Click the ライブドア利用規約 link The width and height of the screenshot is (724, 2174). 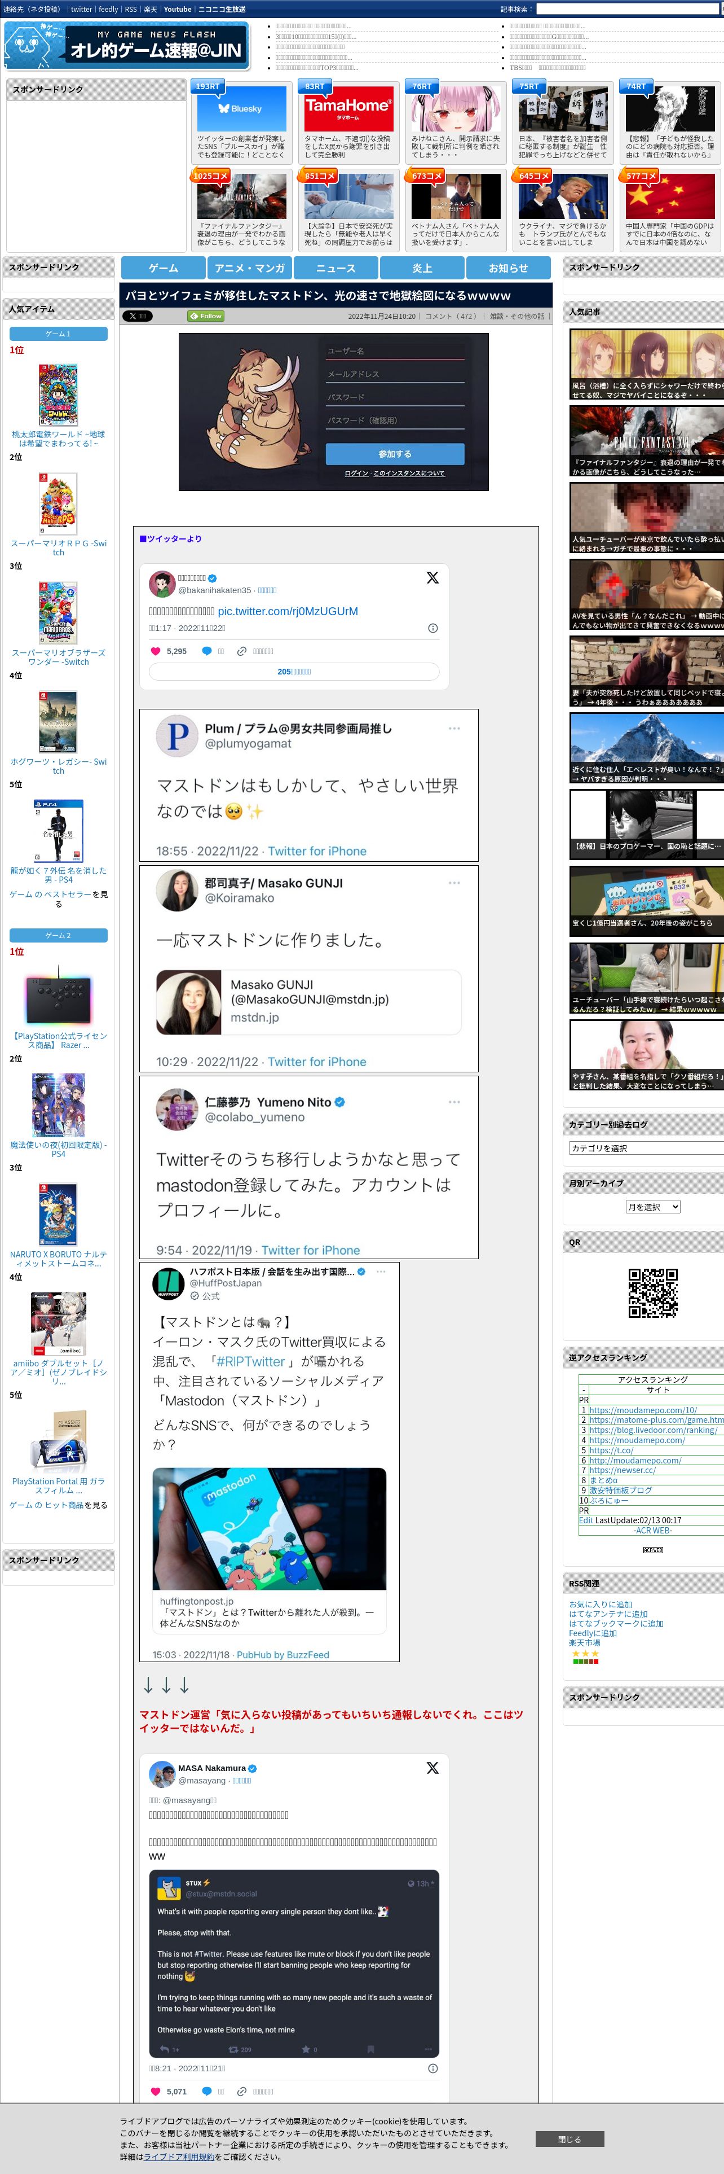pos(179,2157)
